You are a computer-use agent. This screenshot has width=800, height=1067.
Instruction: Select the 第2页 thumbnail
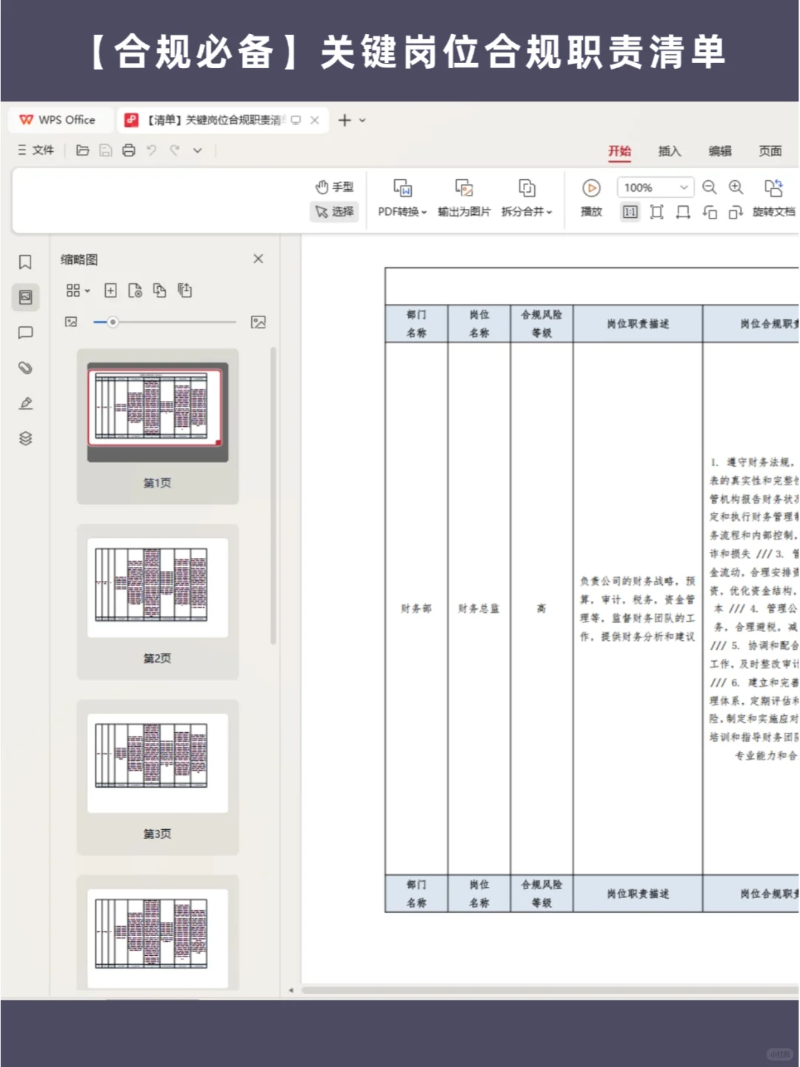coord(158,602)
